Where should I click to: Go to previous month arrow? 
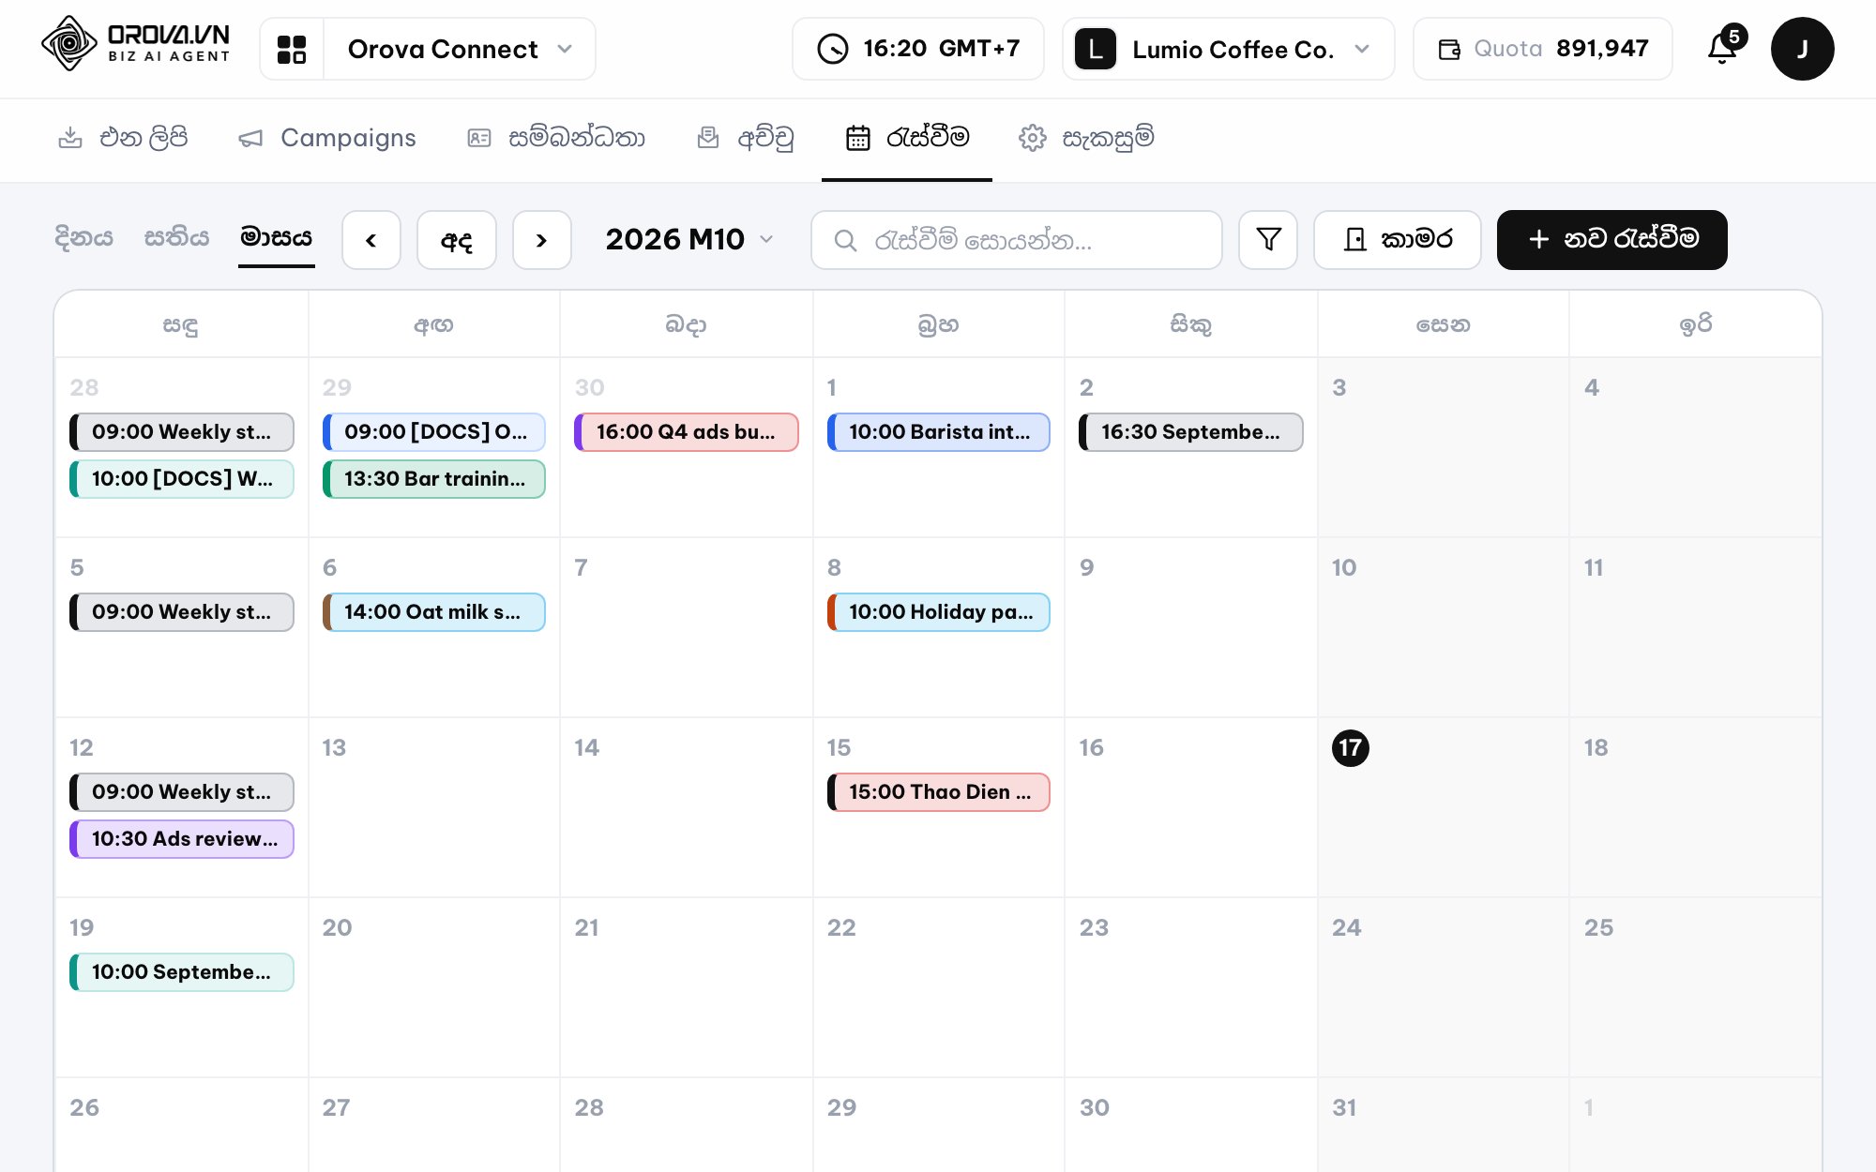(x=371, y=240)
